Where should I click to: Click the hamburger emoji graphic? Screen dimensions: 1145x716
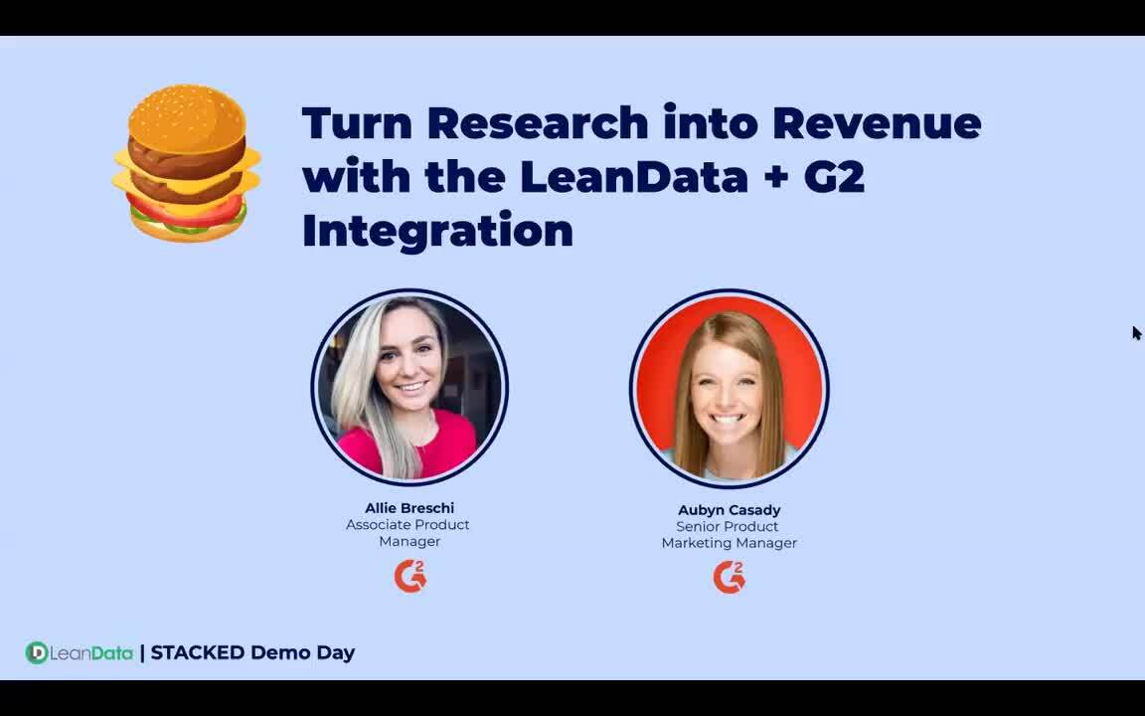click(x=187, y=162)
